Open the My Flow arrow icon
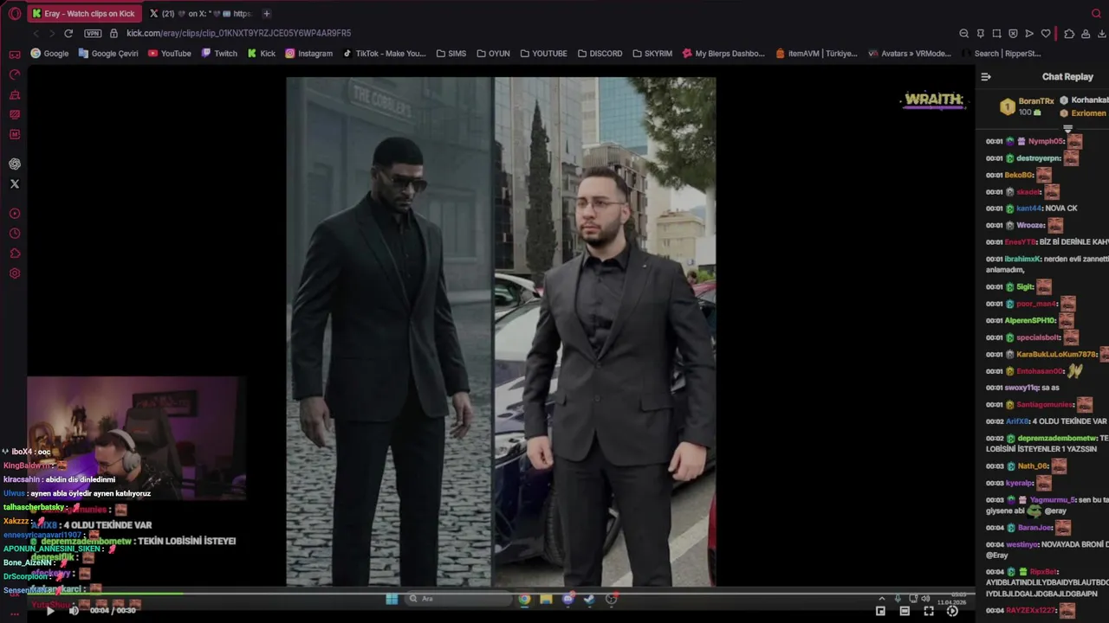Image resolution: width=1109 pixels, height=623 pixels. pyautogui.click(x=1029, y=34)
